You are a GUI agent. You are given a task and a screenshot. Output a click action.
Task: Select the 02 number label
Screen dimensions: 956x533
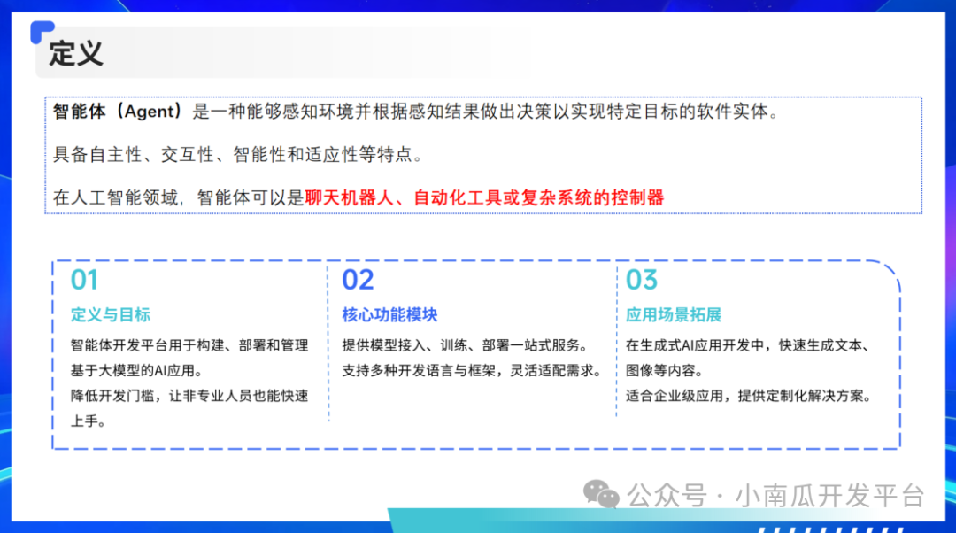tap(358, 279)
